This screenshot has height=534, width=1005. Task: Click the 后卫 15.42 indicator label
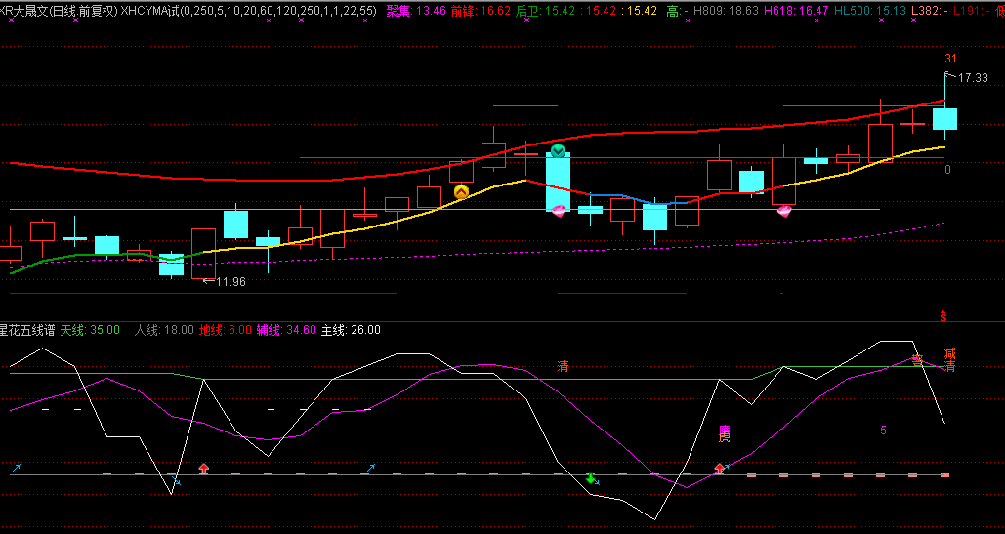coord(545,11)
